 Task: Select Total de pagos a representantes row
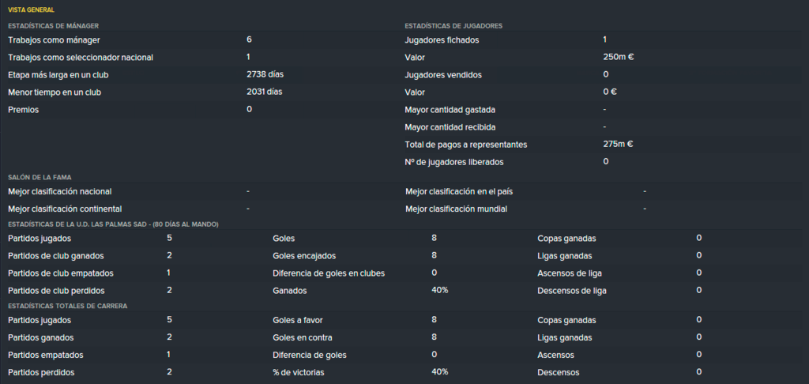(x=603, y=145)
